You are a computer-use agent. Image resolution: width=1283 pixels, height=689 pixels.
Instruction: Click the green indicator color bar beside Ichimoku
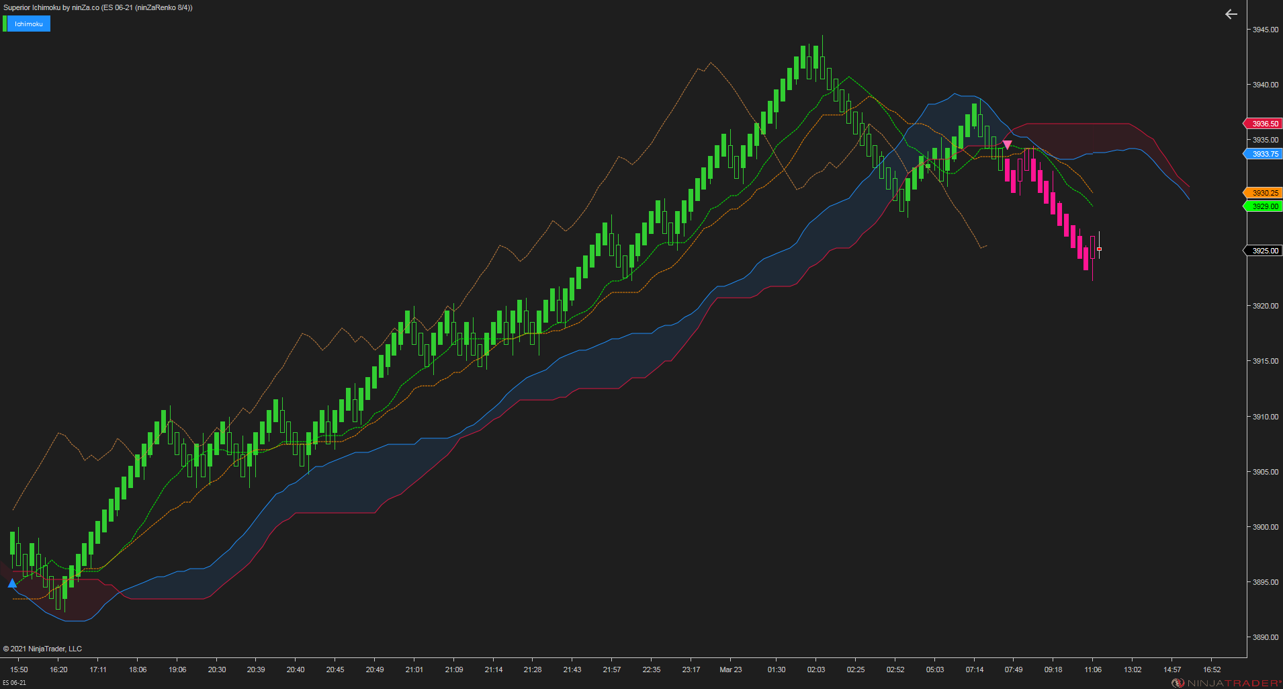pos(5,23)
